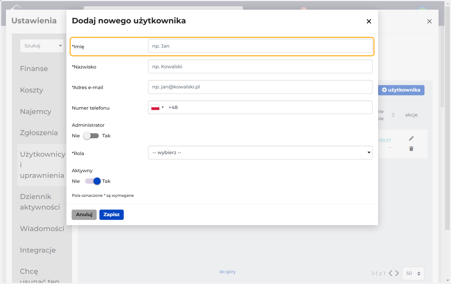The image size is (451, 284).
Task: Toggle the Administrator switch
Action: 91,136
